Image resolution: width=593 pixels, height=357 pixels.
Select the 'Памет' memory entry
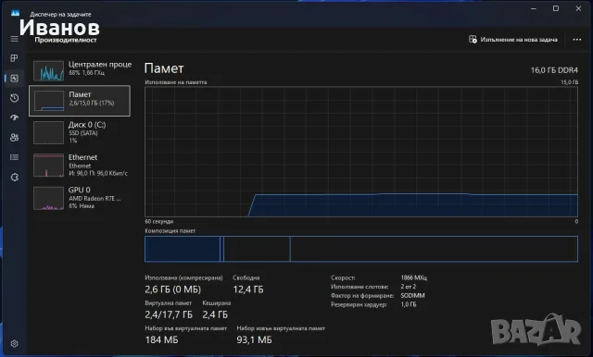[x=80, y=101]
